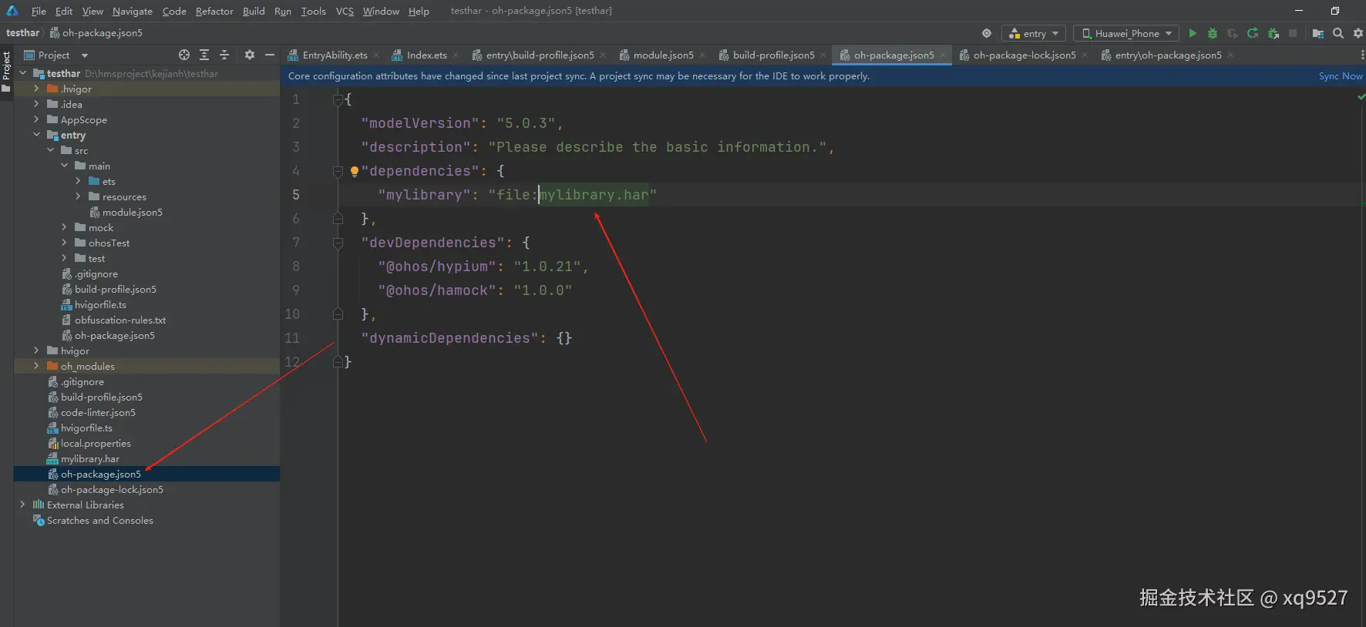Open entry module configuration dropdown
The image size is (1366, 627).
[x=1034, y=33]
